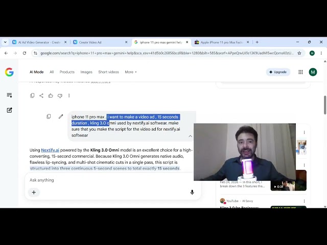Open the Chrome profile M icon
The height and width of the screenshot is (245, 327).
(x=312, y=53)
